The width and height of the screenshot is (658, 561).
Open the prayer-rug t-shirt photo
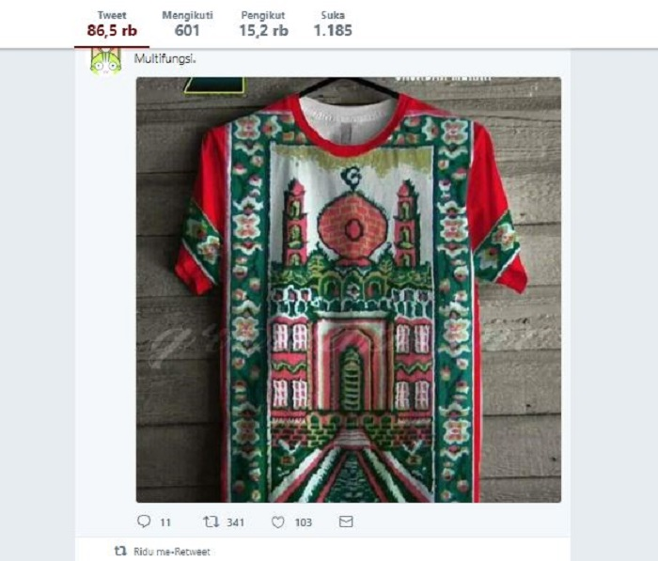[x=349, y=289]
